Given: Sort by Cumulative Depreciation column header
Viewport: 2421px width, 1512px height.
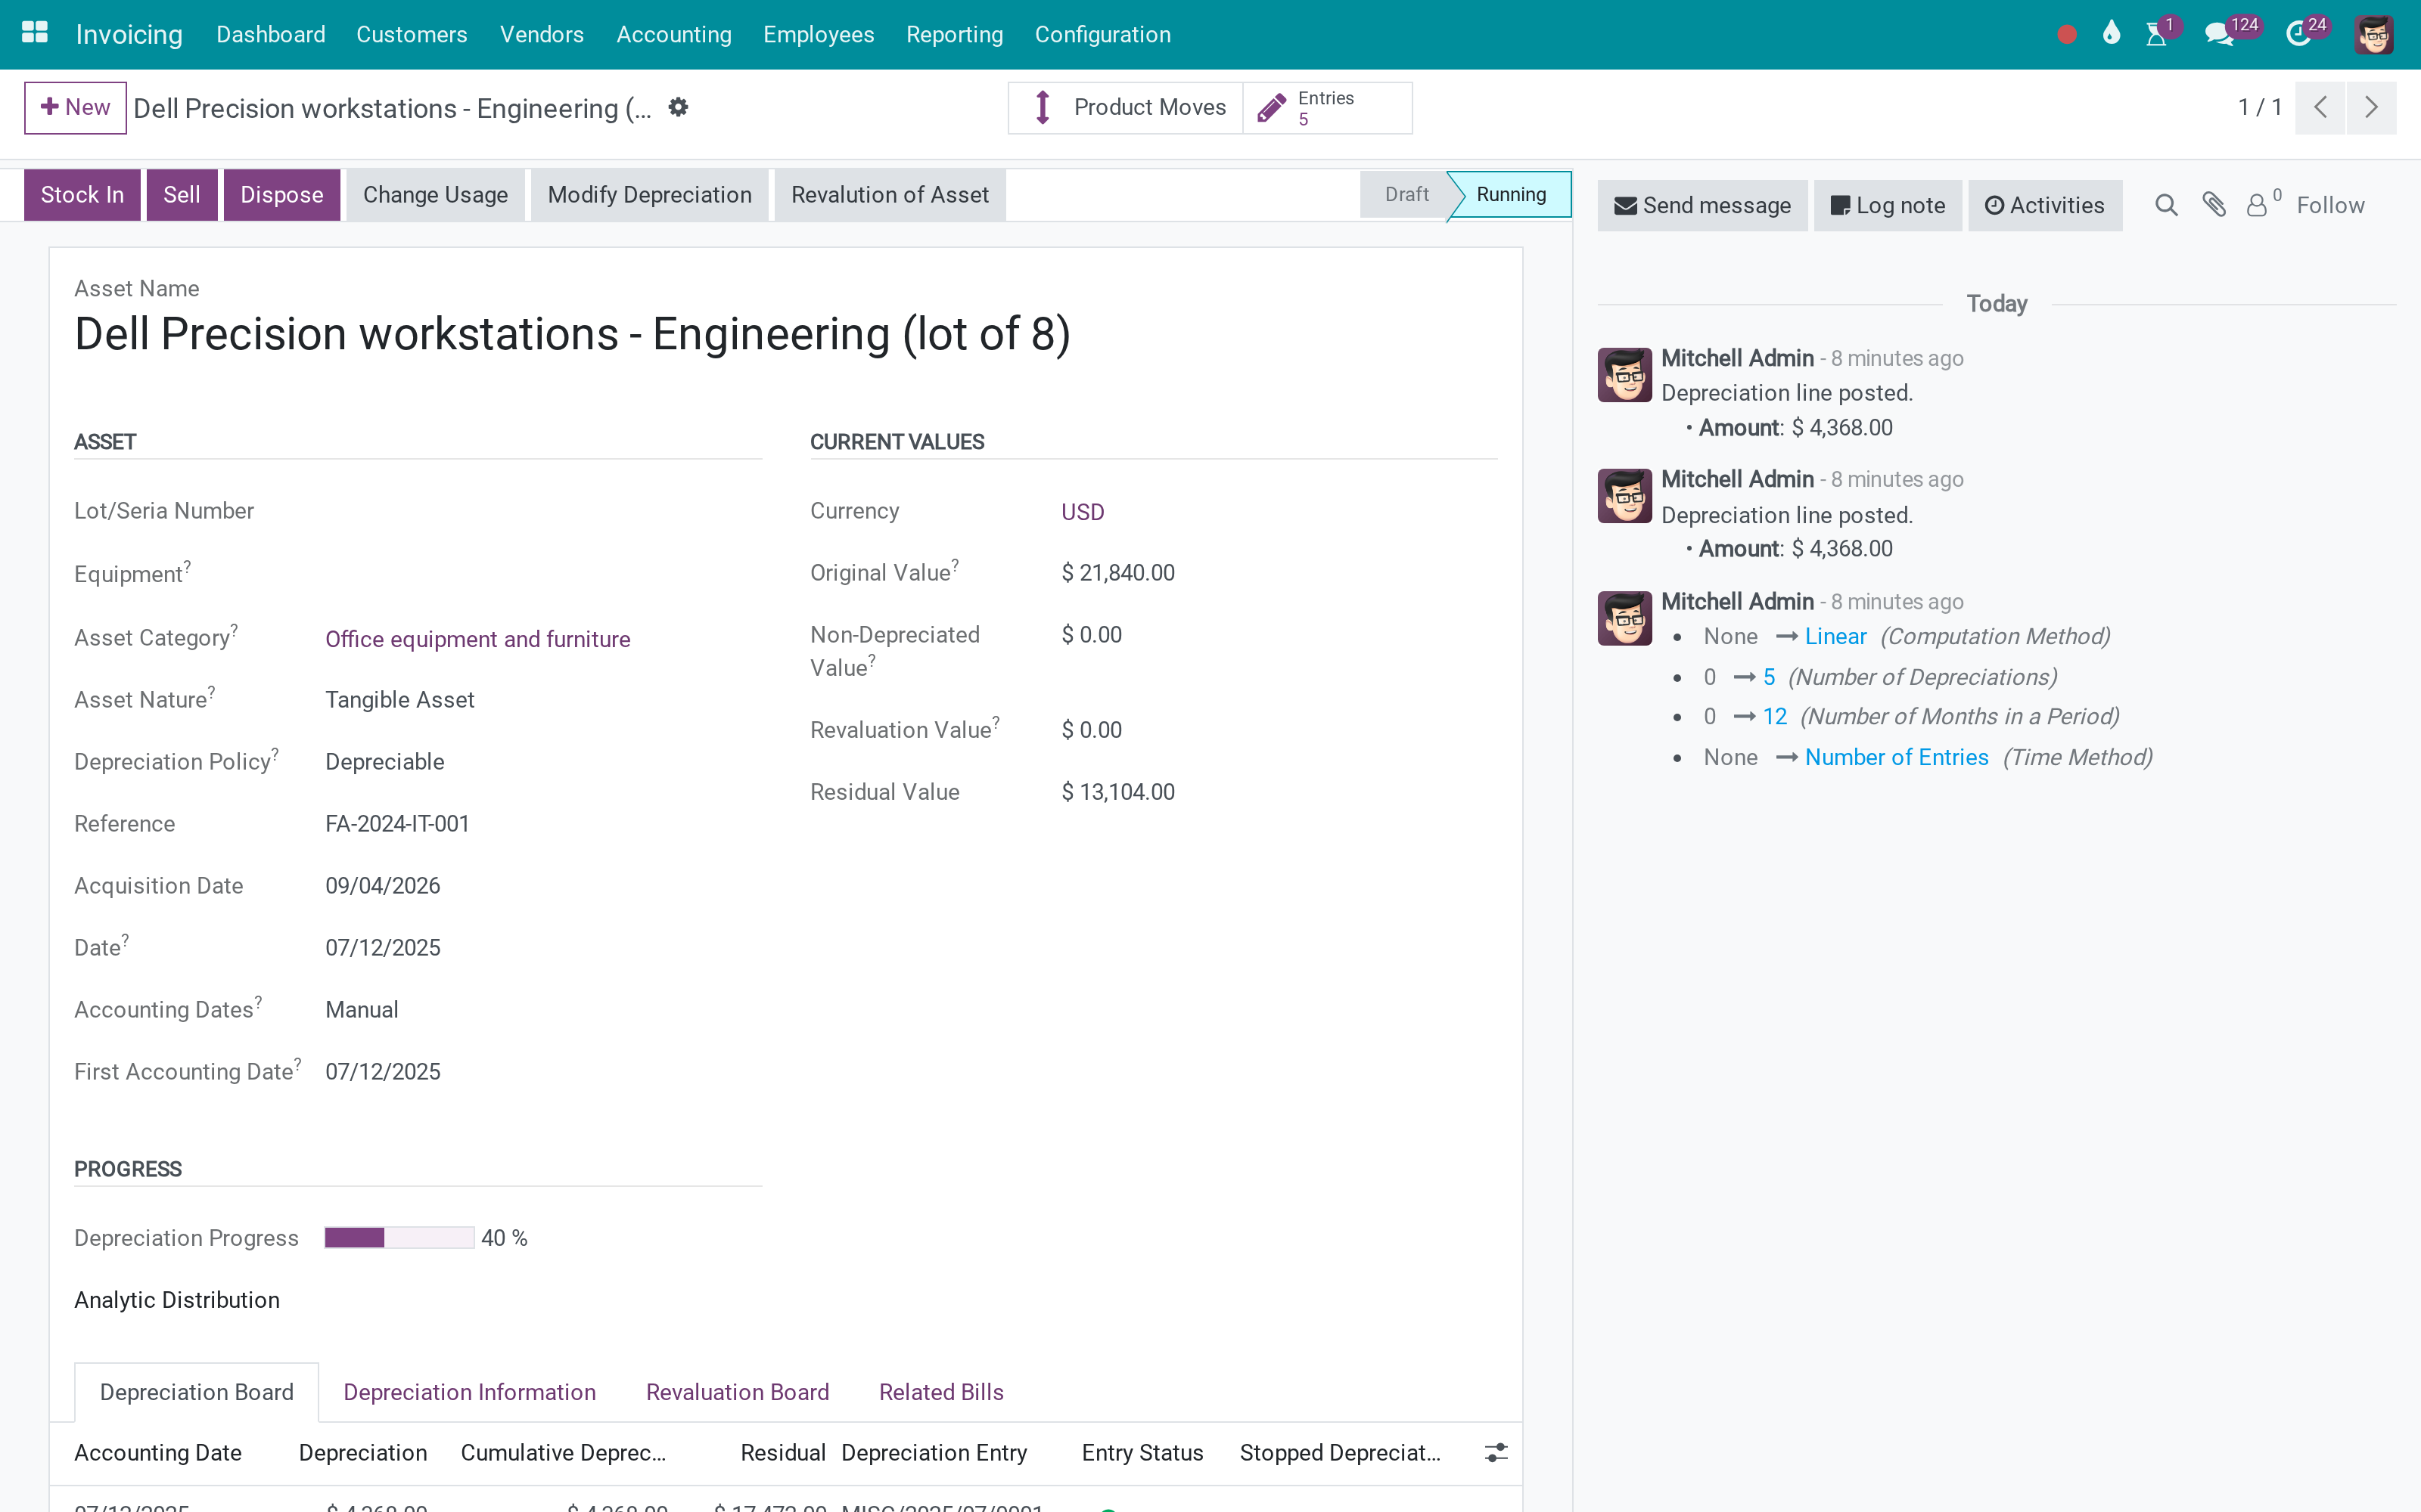Looking at the screenshot, I should click(x=563, y=1453).
